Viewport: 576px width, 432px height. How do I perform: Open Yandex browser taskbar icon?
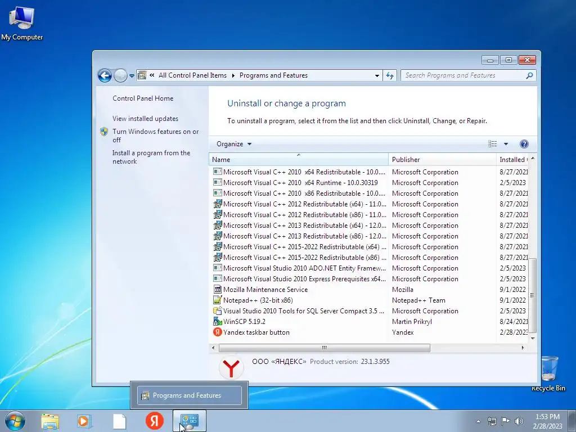(x=155, y=421)
